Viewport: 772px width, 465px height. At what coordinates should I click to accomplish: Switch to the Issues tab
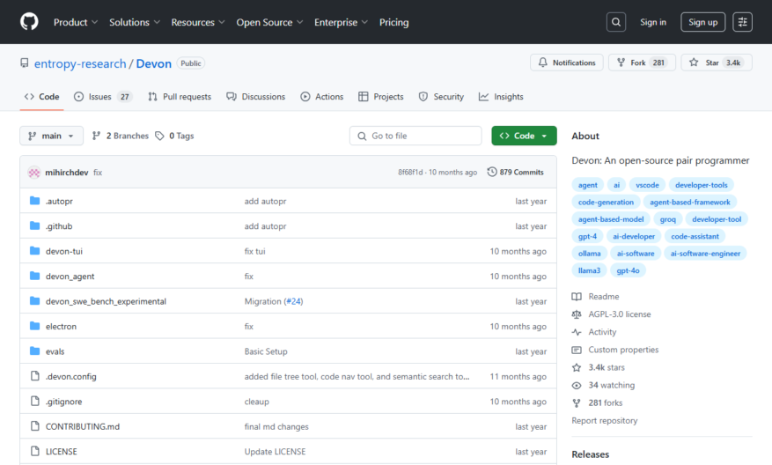102,97
